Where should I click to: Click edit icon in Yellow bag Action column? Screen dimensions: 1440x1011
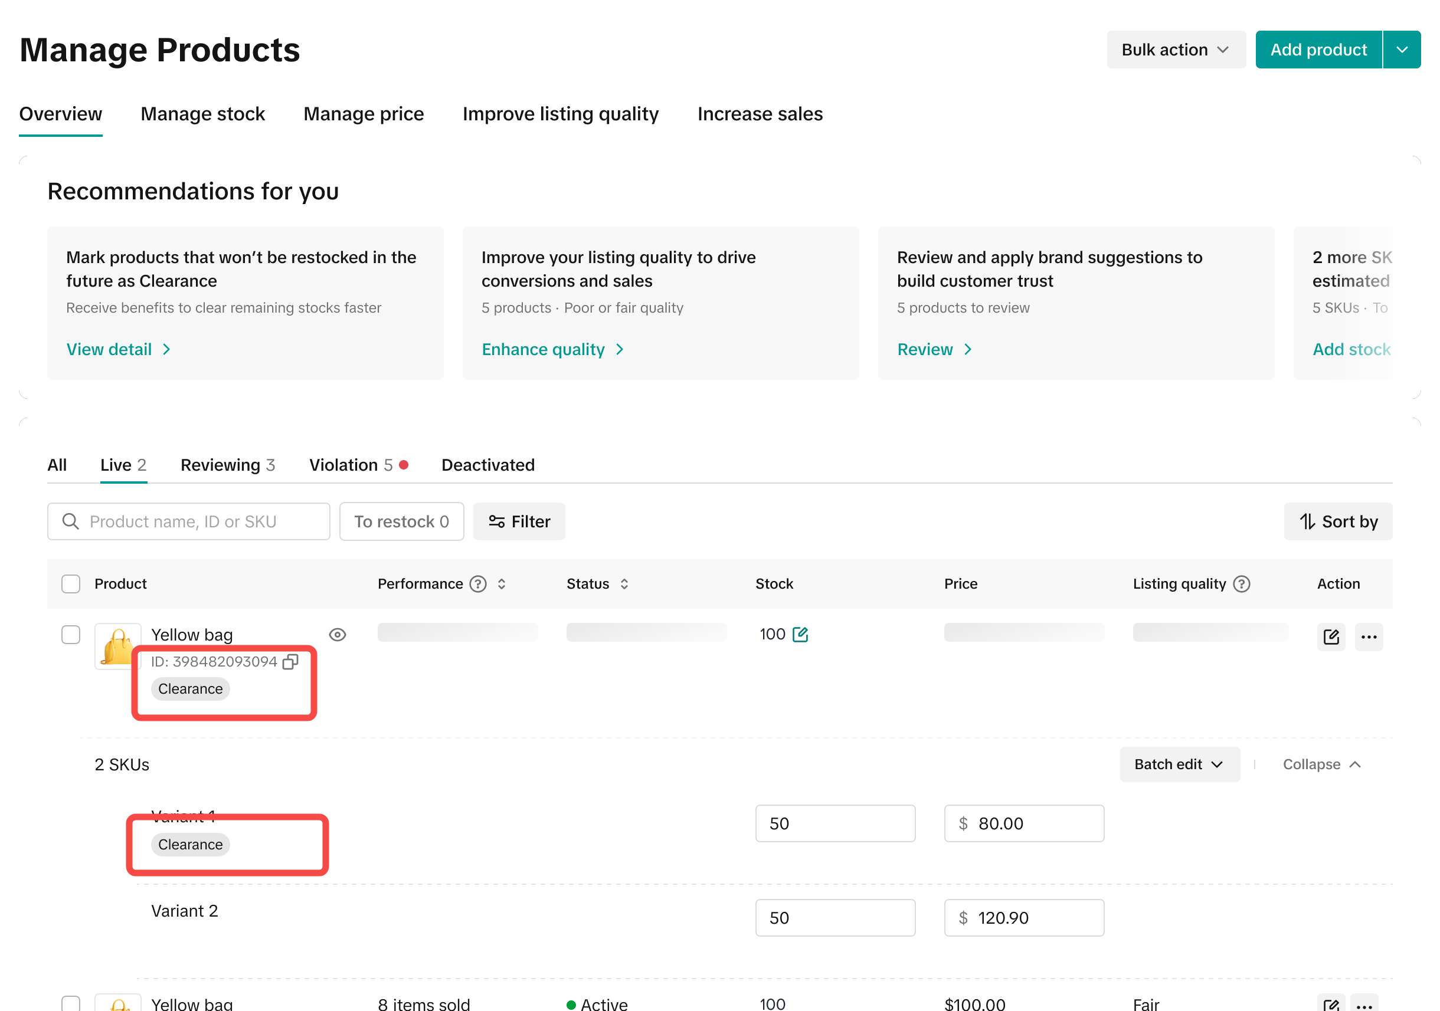[1330, 637]
